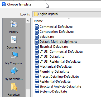Viewport: 101px width, 97px height.
Task: Open the Look in folder dropdown
Action: [67, 14]
